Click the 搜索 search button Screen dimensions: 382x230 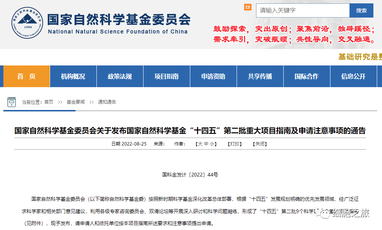click(361, 10)
